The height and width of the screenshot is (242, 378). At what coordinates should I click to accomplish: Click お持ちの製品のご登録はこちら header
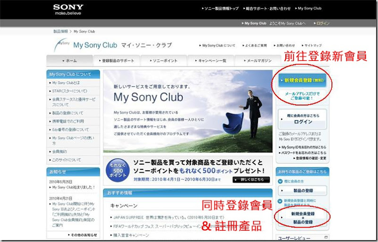coord(302,172)
